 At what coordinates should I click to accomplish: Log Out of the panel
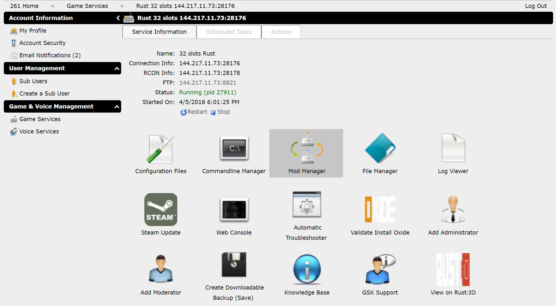[536, 6]
